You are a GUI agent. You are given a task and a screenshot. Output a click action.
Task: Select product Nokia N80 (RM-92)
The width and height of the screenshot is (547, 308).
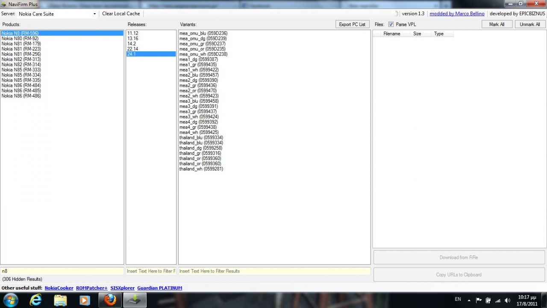[x=62, y=38]
